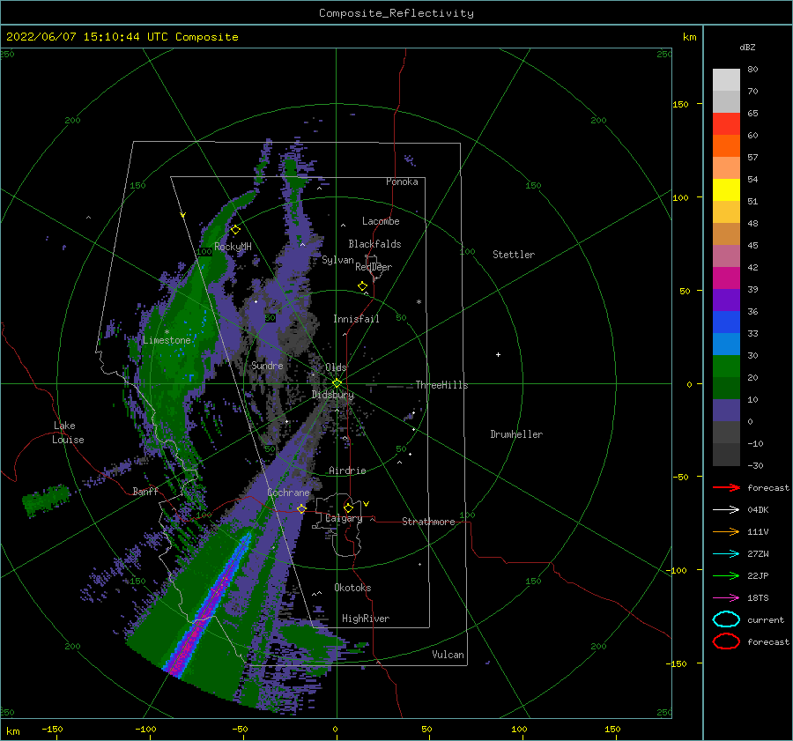Select the slate purple 10 dBZ swatch
Image resolution: width=793 pixels, height=741 pixels.
click(726, 410)
